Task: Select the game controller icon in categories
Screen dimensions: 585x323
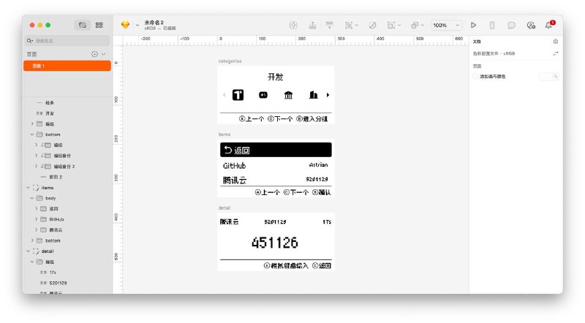Action: pos(263,95)
